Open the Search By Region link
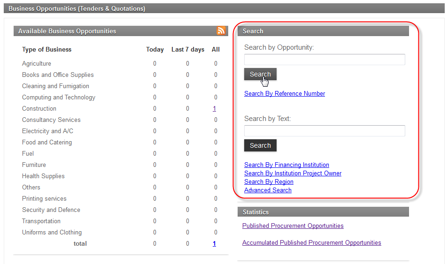This screenshot has width=448, height=264. coord(269,181)
